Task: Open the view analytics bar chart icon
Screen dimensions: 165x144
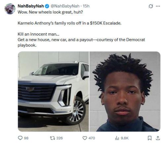Action: 117,138
